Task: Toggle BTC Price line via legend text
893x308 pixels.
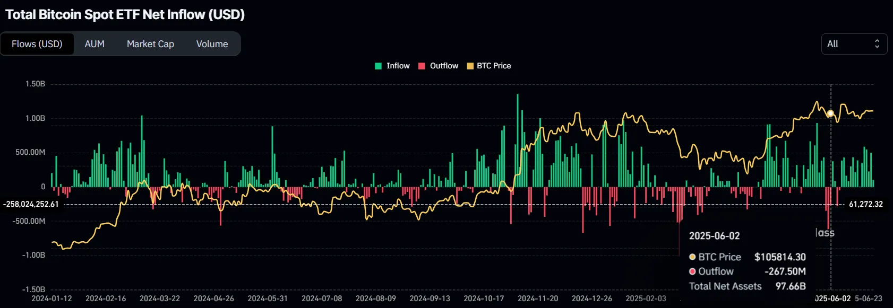Action: pyautogui.click(x=494, y=66)
